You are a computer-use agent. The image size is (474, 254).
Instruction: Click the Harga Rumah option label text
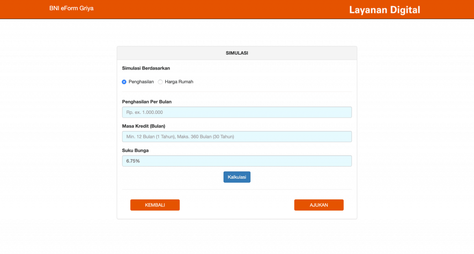[179, 82]
